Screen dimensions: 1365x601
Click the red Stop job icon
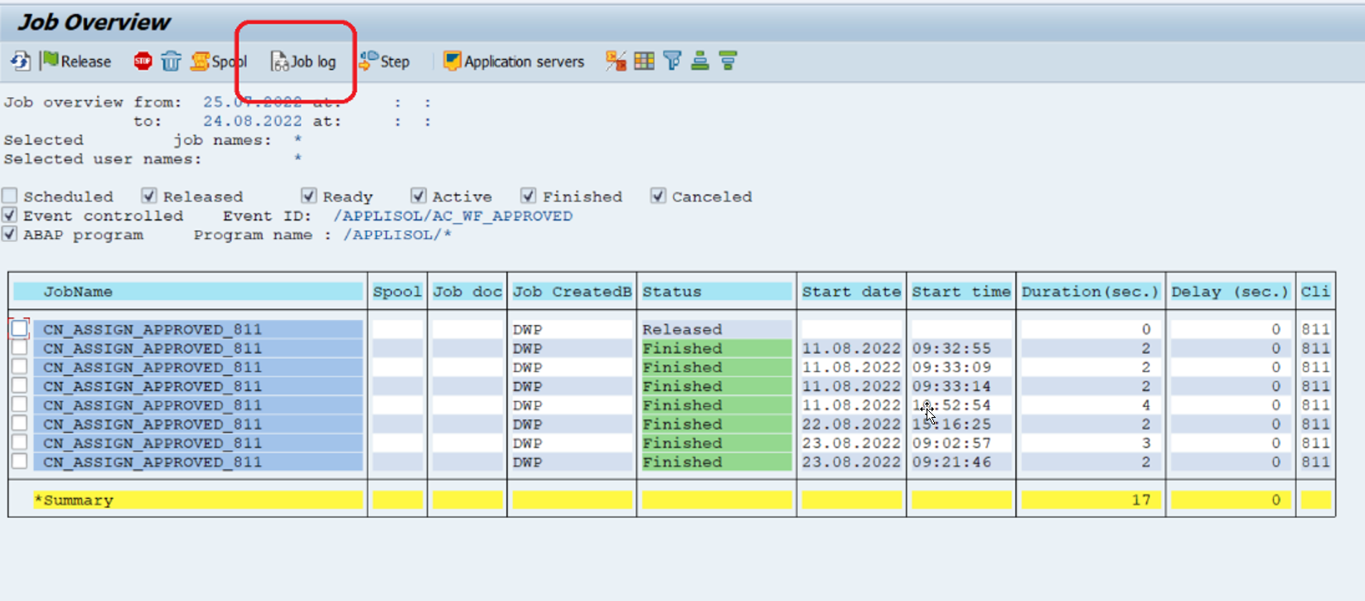pyautogui.click(x=143, y=61)
